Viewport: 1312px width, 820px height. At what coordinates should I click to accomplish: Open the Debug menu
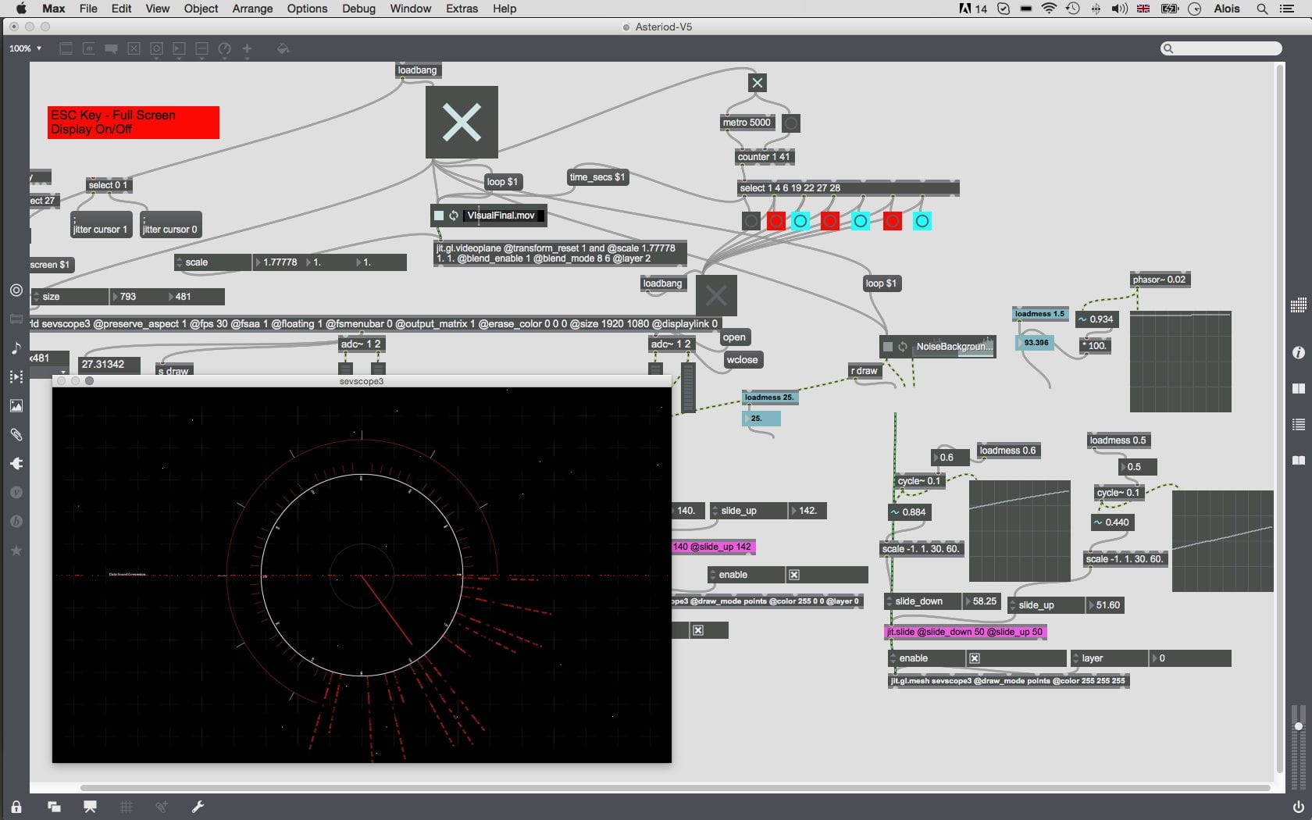pos(358,9)
